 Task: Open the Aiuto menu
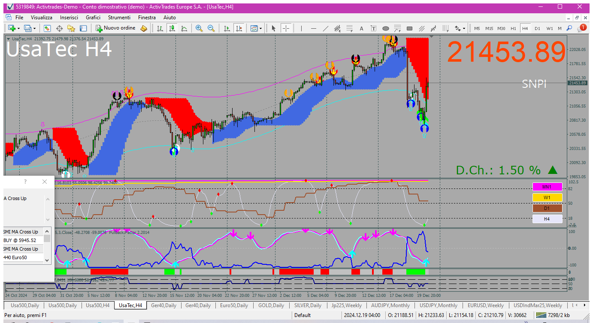tap(169, 18)
